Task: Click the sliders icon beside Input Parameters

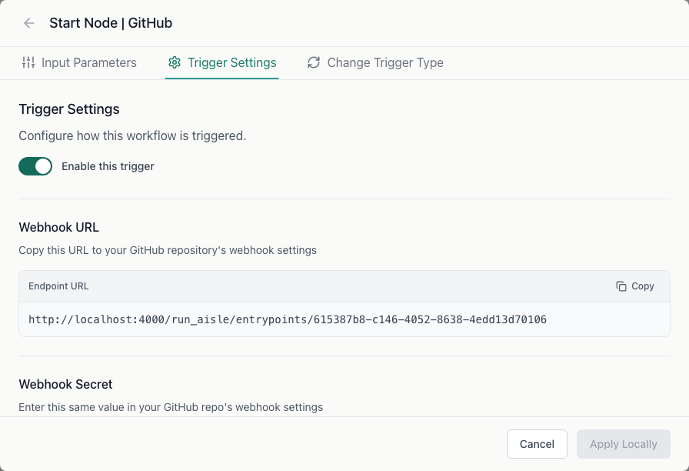Action: (x=28, y=62)
